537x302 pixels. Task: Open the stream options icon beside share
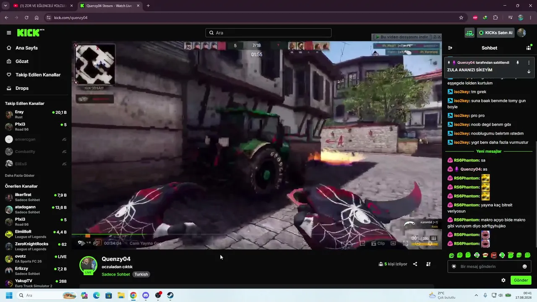click(428, 264)
